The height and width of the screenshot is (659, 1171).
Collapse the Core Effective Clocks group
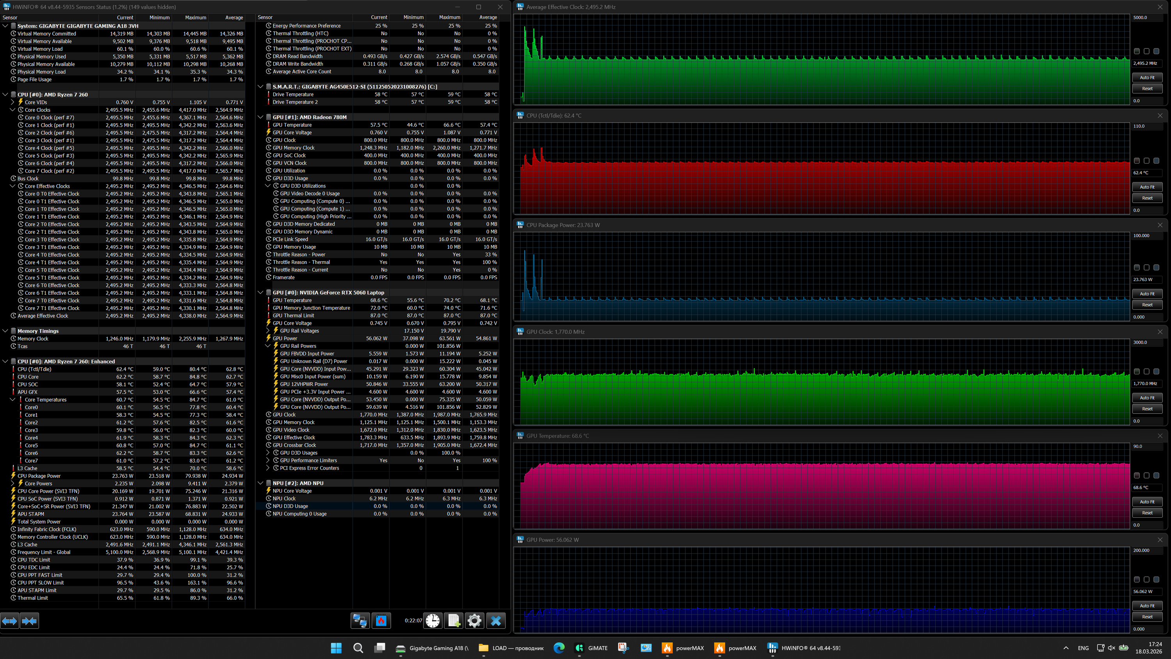[x=13, y=186]
